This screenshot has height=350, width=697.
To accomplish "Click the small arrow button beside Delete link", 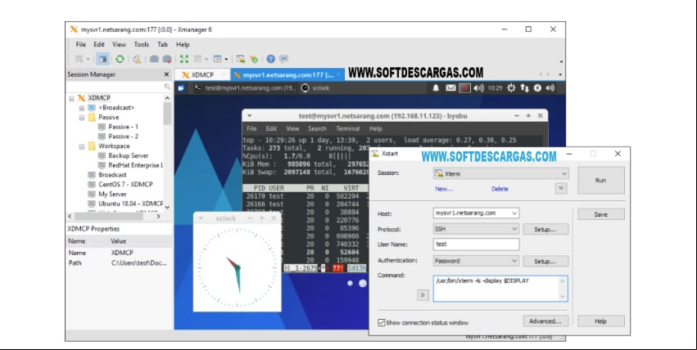I will (561, 189).
